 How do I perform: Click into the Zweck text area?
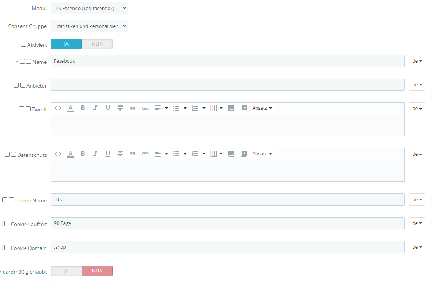(228, 125)
